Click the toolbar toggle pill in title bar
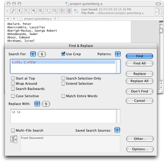 click(x=158, y=4)
